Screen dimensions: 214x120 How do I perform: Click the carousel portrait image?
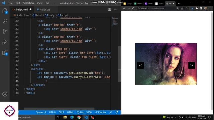[x=166, y=64]
